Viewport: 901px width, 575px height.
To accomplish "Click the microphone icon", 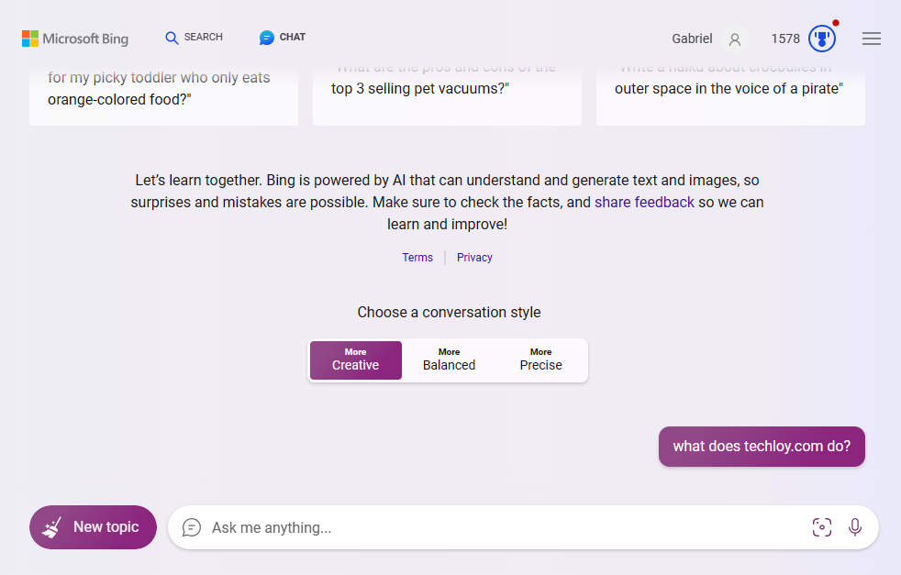I will [855, 527].
